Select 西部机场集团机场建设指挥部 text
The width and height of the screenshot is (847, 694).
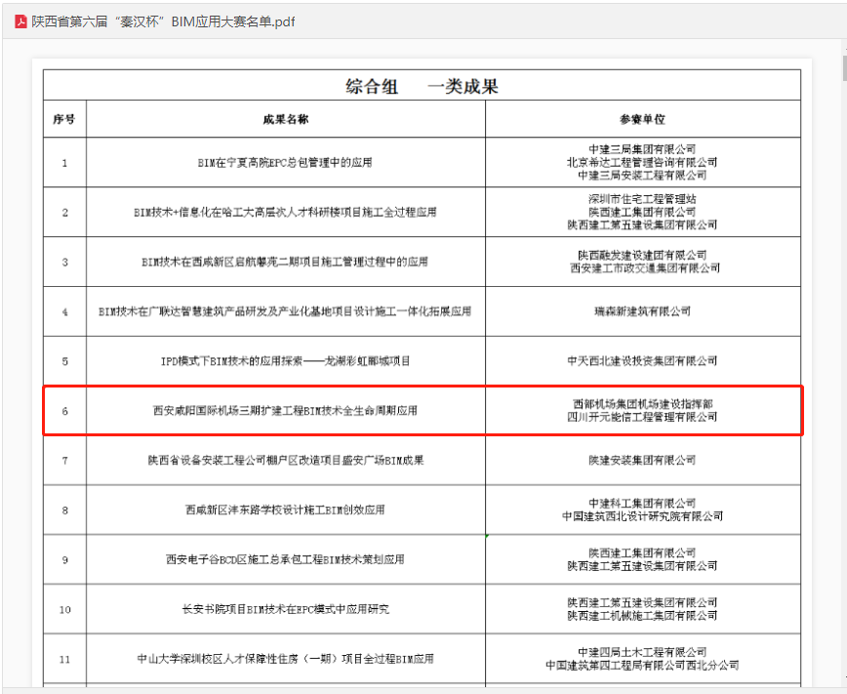click(643, 404)
